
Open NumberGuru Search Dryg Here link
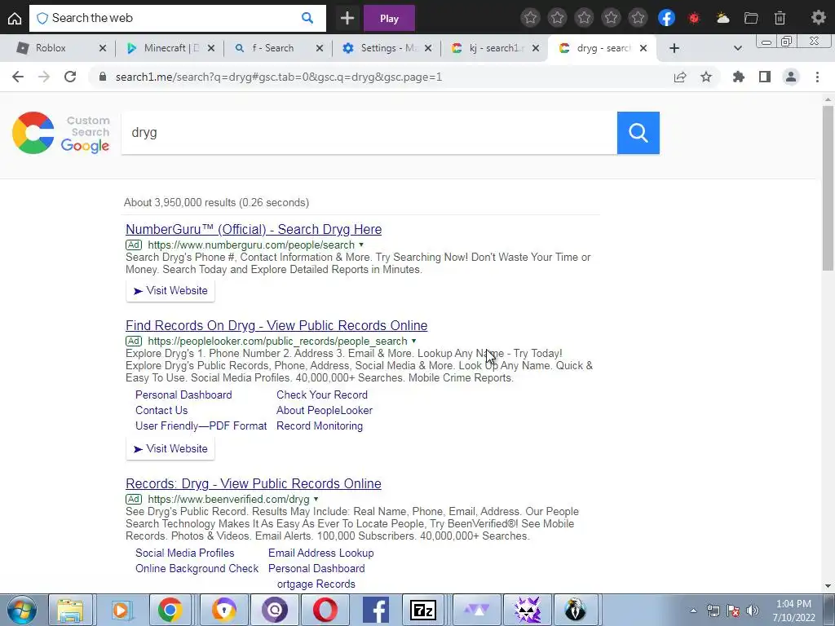(x=254, y=229)
